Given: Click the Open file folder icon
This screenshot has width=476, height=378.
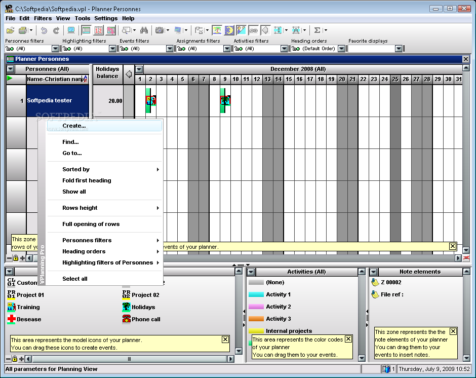Looking at the screenshot, I should (10, 30).
